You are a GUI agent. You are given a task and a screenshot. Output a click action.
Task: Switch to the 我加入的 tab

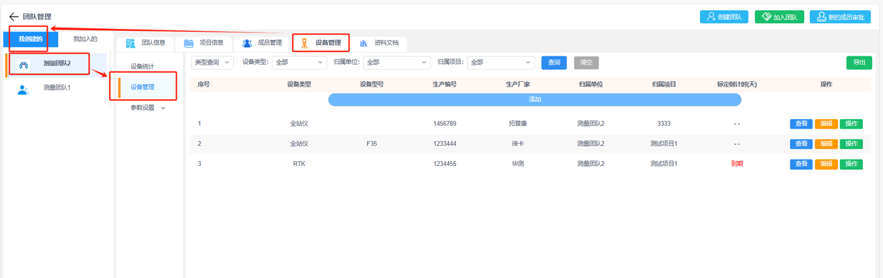click(86, 39)
